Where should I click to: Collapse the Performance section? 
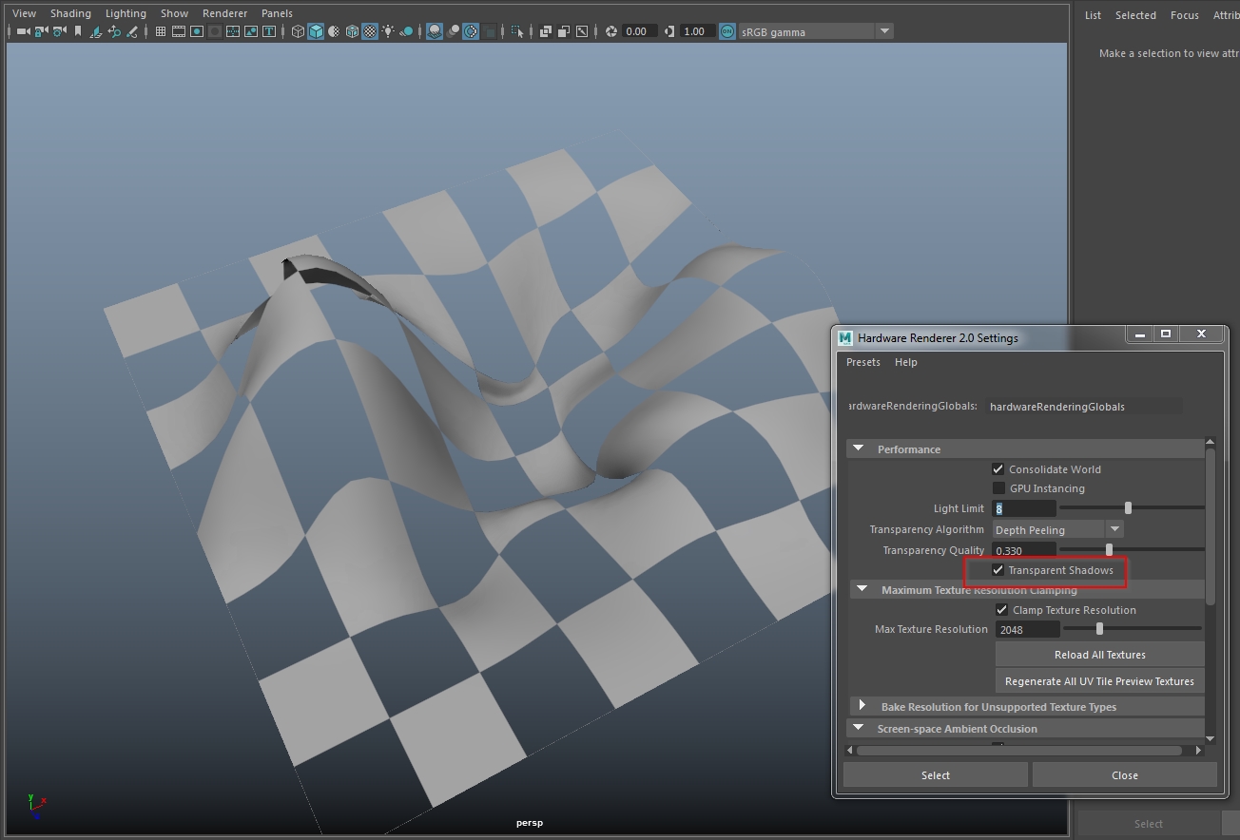(x=859, y=449)
